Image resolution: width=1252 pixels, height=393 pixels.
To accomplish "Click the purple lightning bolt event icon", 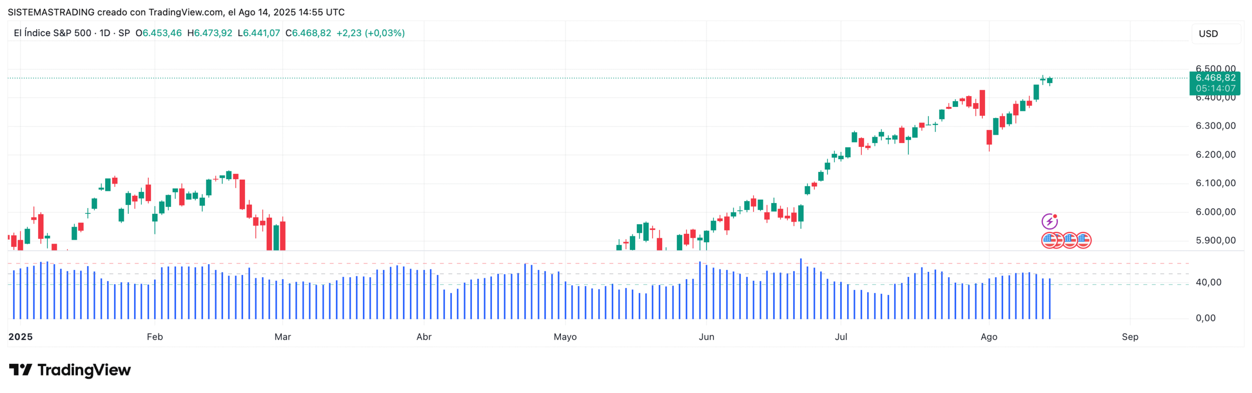I will point(1049,222).
